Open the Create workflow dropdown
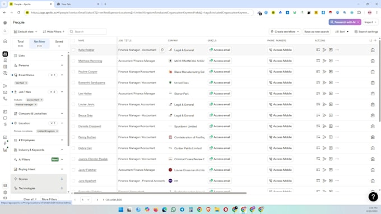Image resolution: width=381 pixels, height=214 pixels. [x=285, y=31]
